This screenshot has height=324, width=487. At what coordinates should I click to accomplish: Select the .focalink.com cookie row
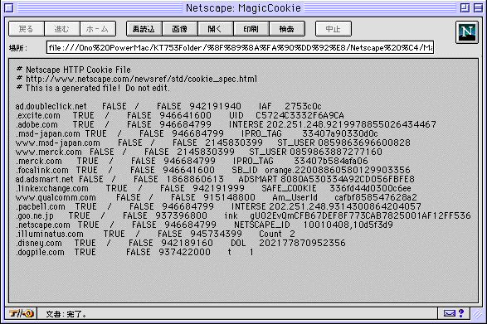(213, 170)
